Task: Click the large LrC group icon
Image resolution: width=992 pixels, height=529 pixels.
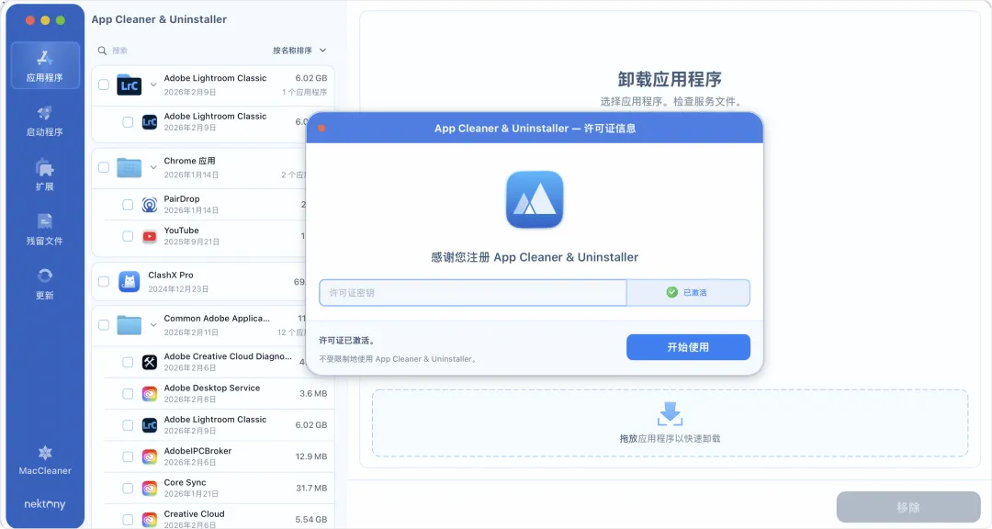Action: pyautogui.click(x=130, y=85)
